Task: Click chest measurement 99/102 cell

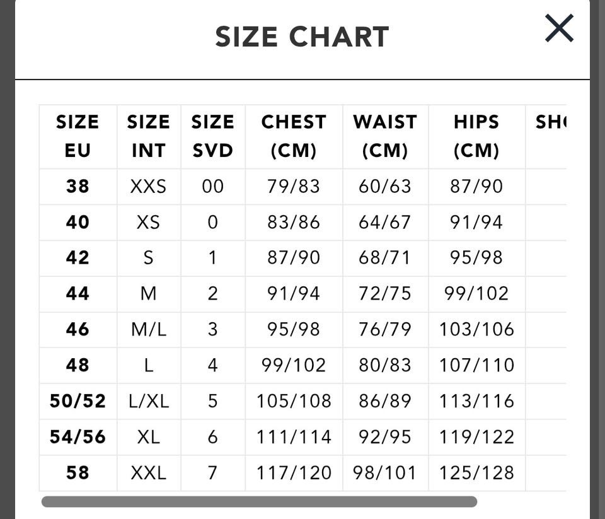Action: pos(294,365)
